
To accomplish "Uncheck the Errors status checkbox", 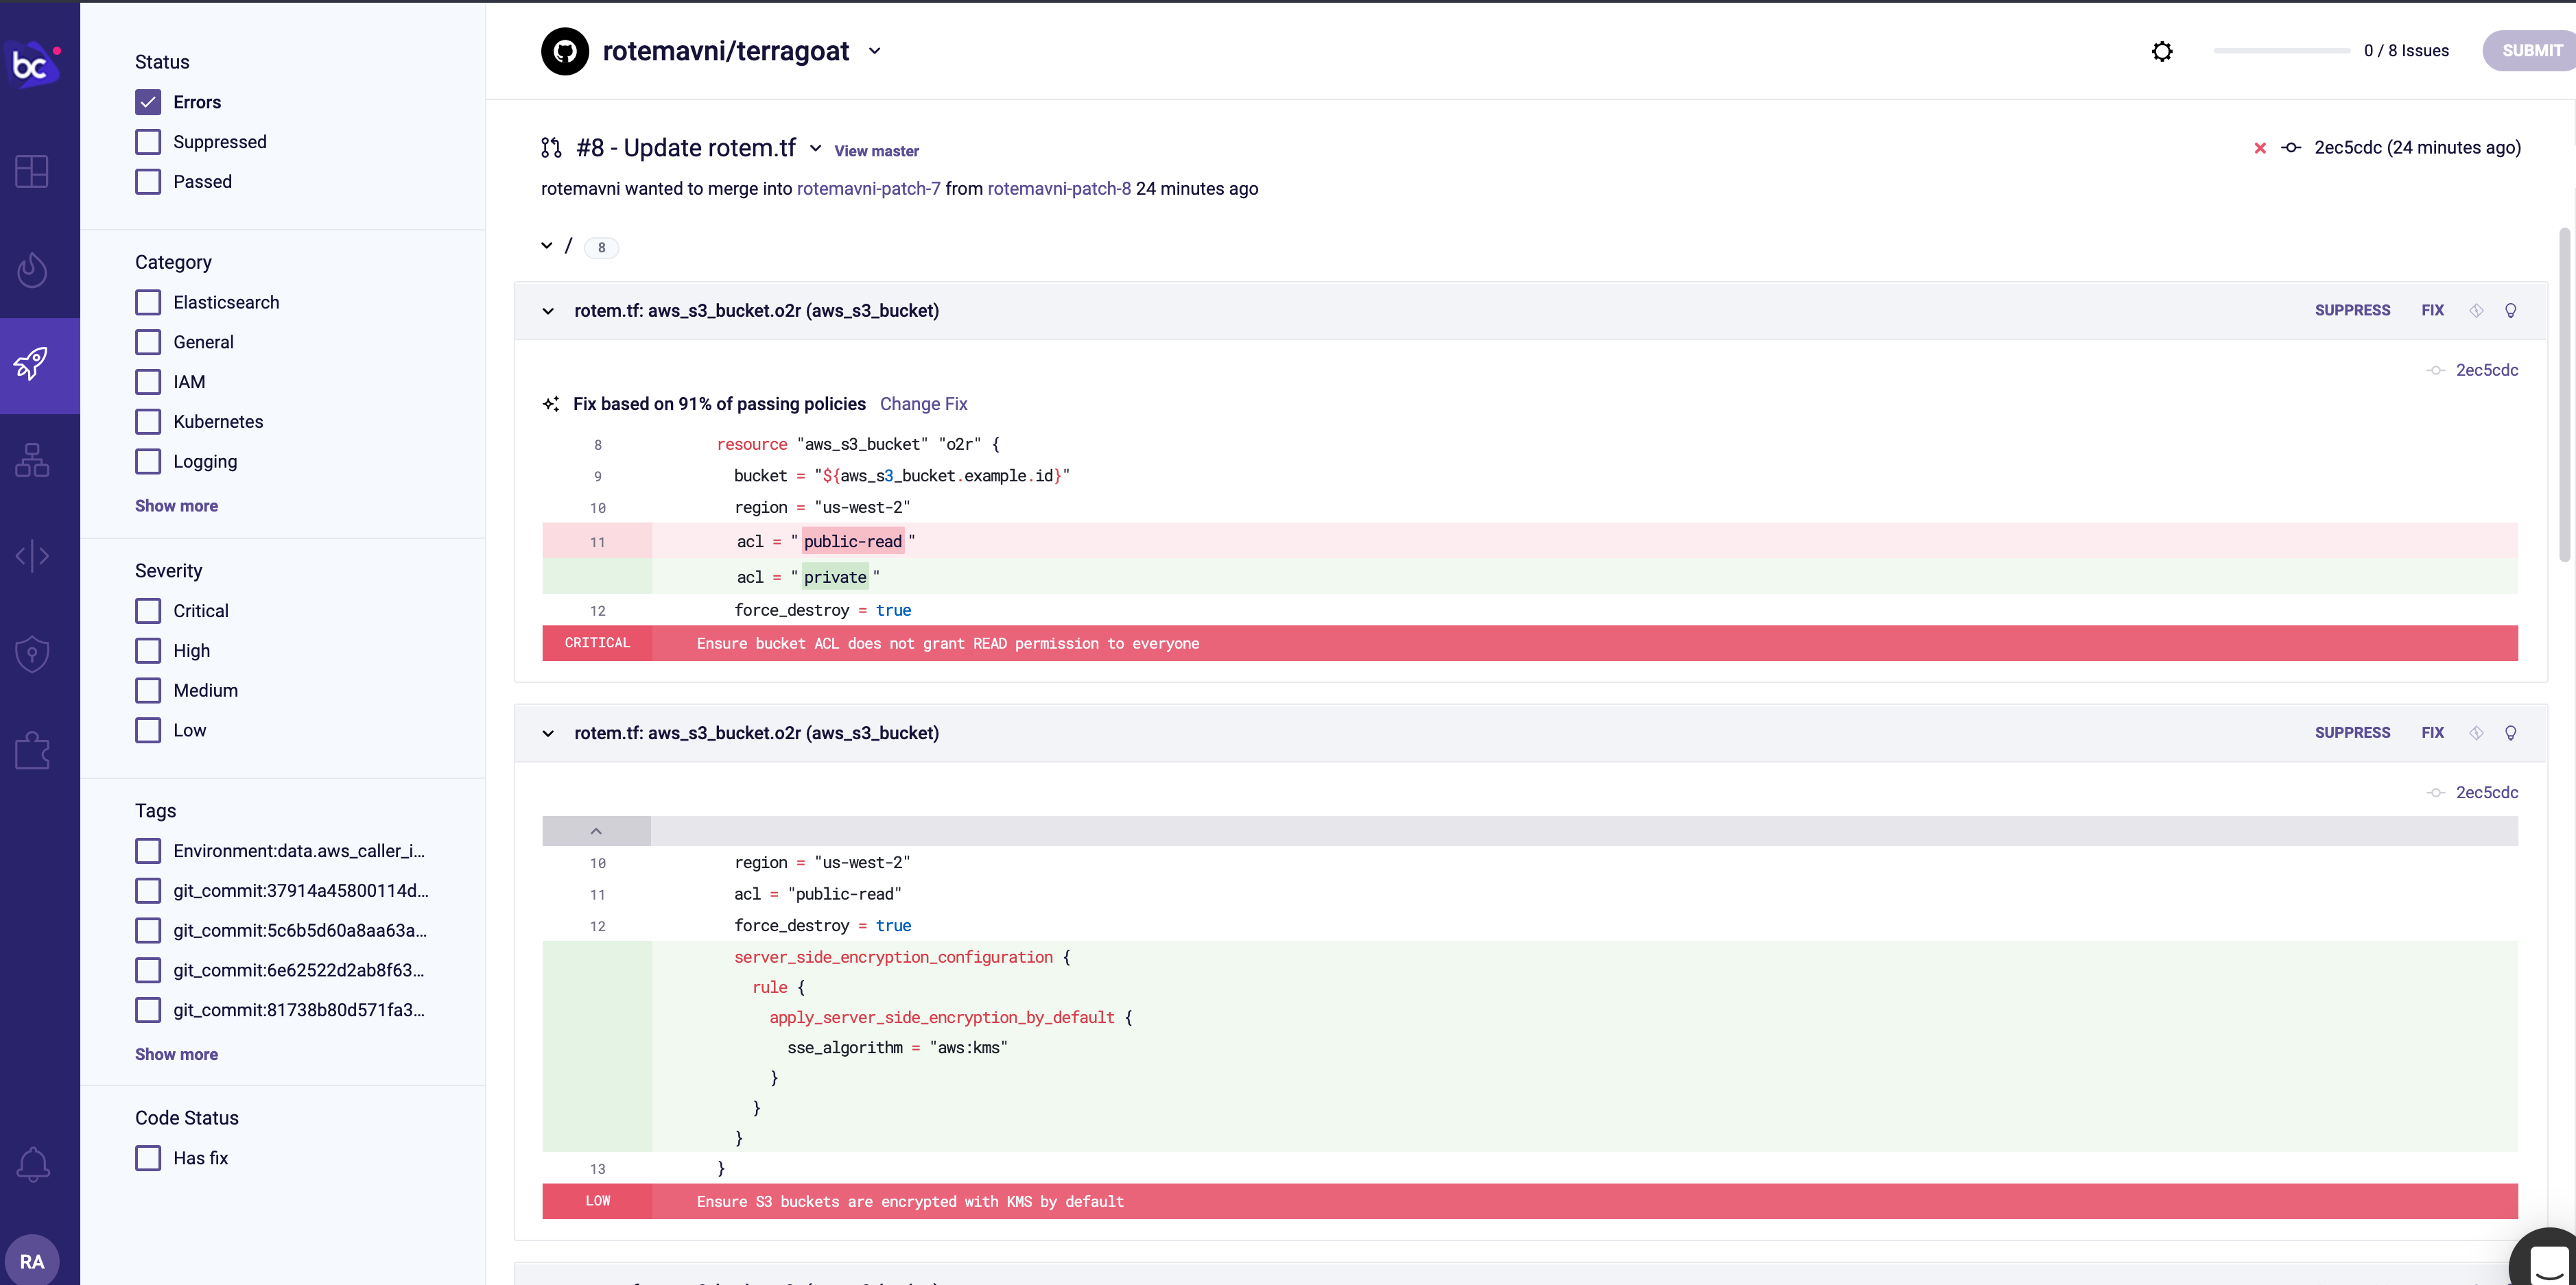I will [x=148, y=102].
